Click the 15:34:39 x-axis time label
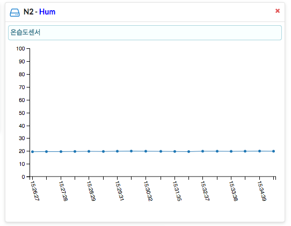The image size is (291, 226). [x=262, y=191]
